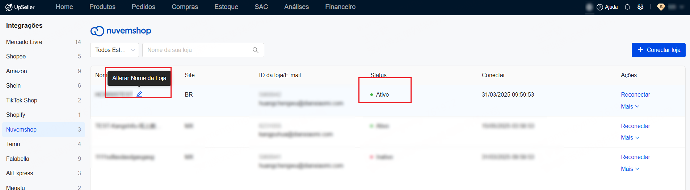Open the Financeiro menu
Image resolution: width=690 pixels, height=190 pixels.
(x=340, y=7)
